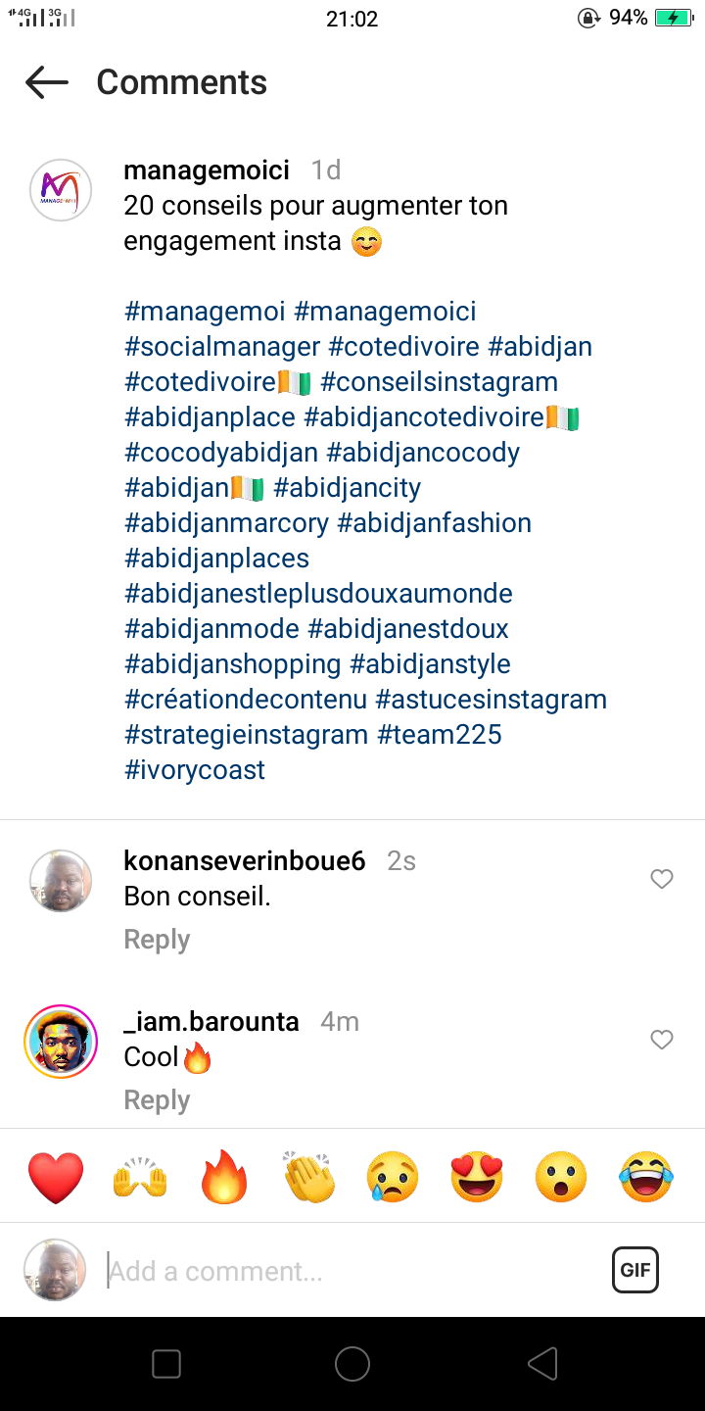Insert the raised hands emoji reaction

(x=140, y=1177)
